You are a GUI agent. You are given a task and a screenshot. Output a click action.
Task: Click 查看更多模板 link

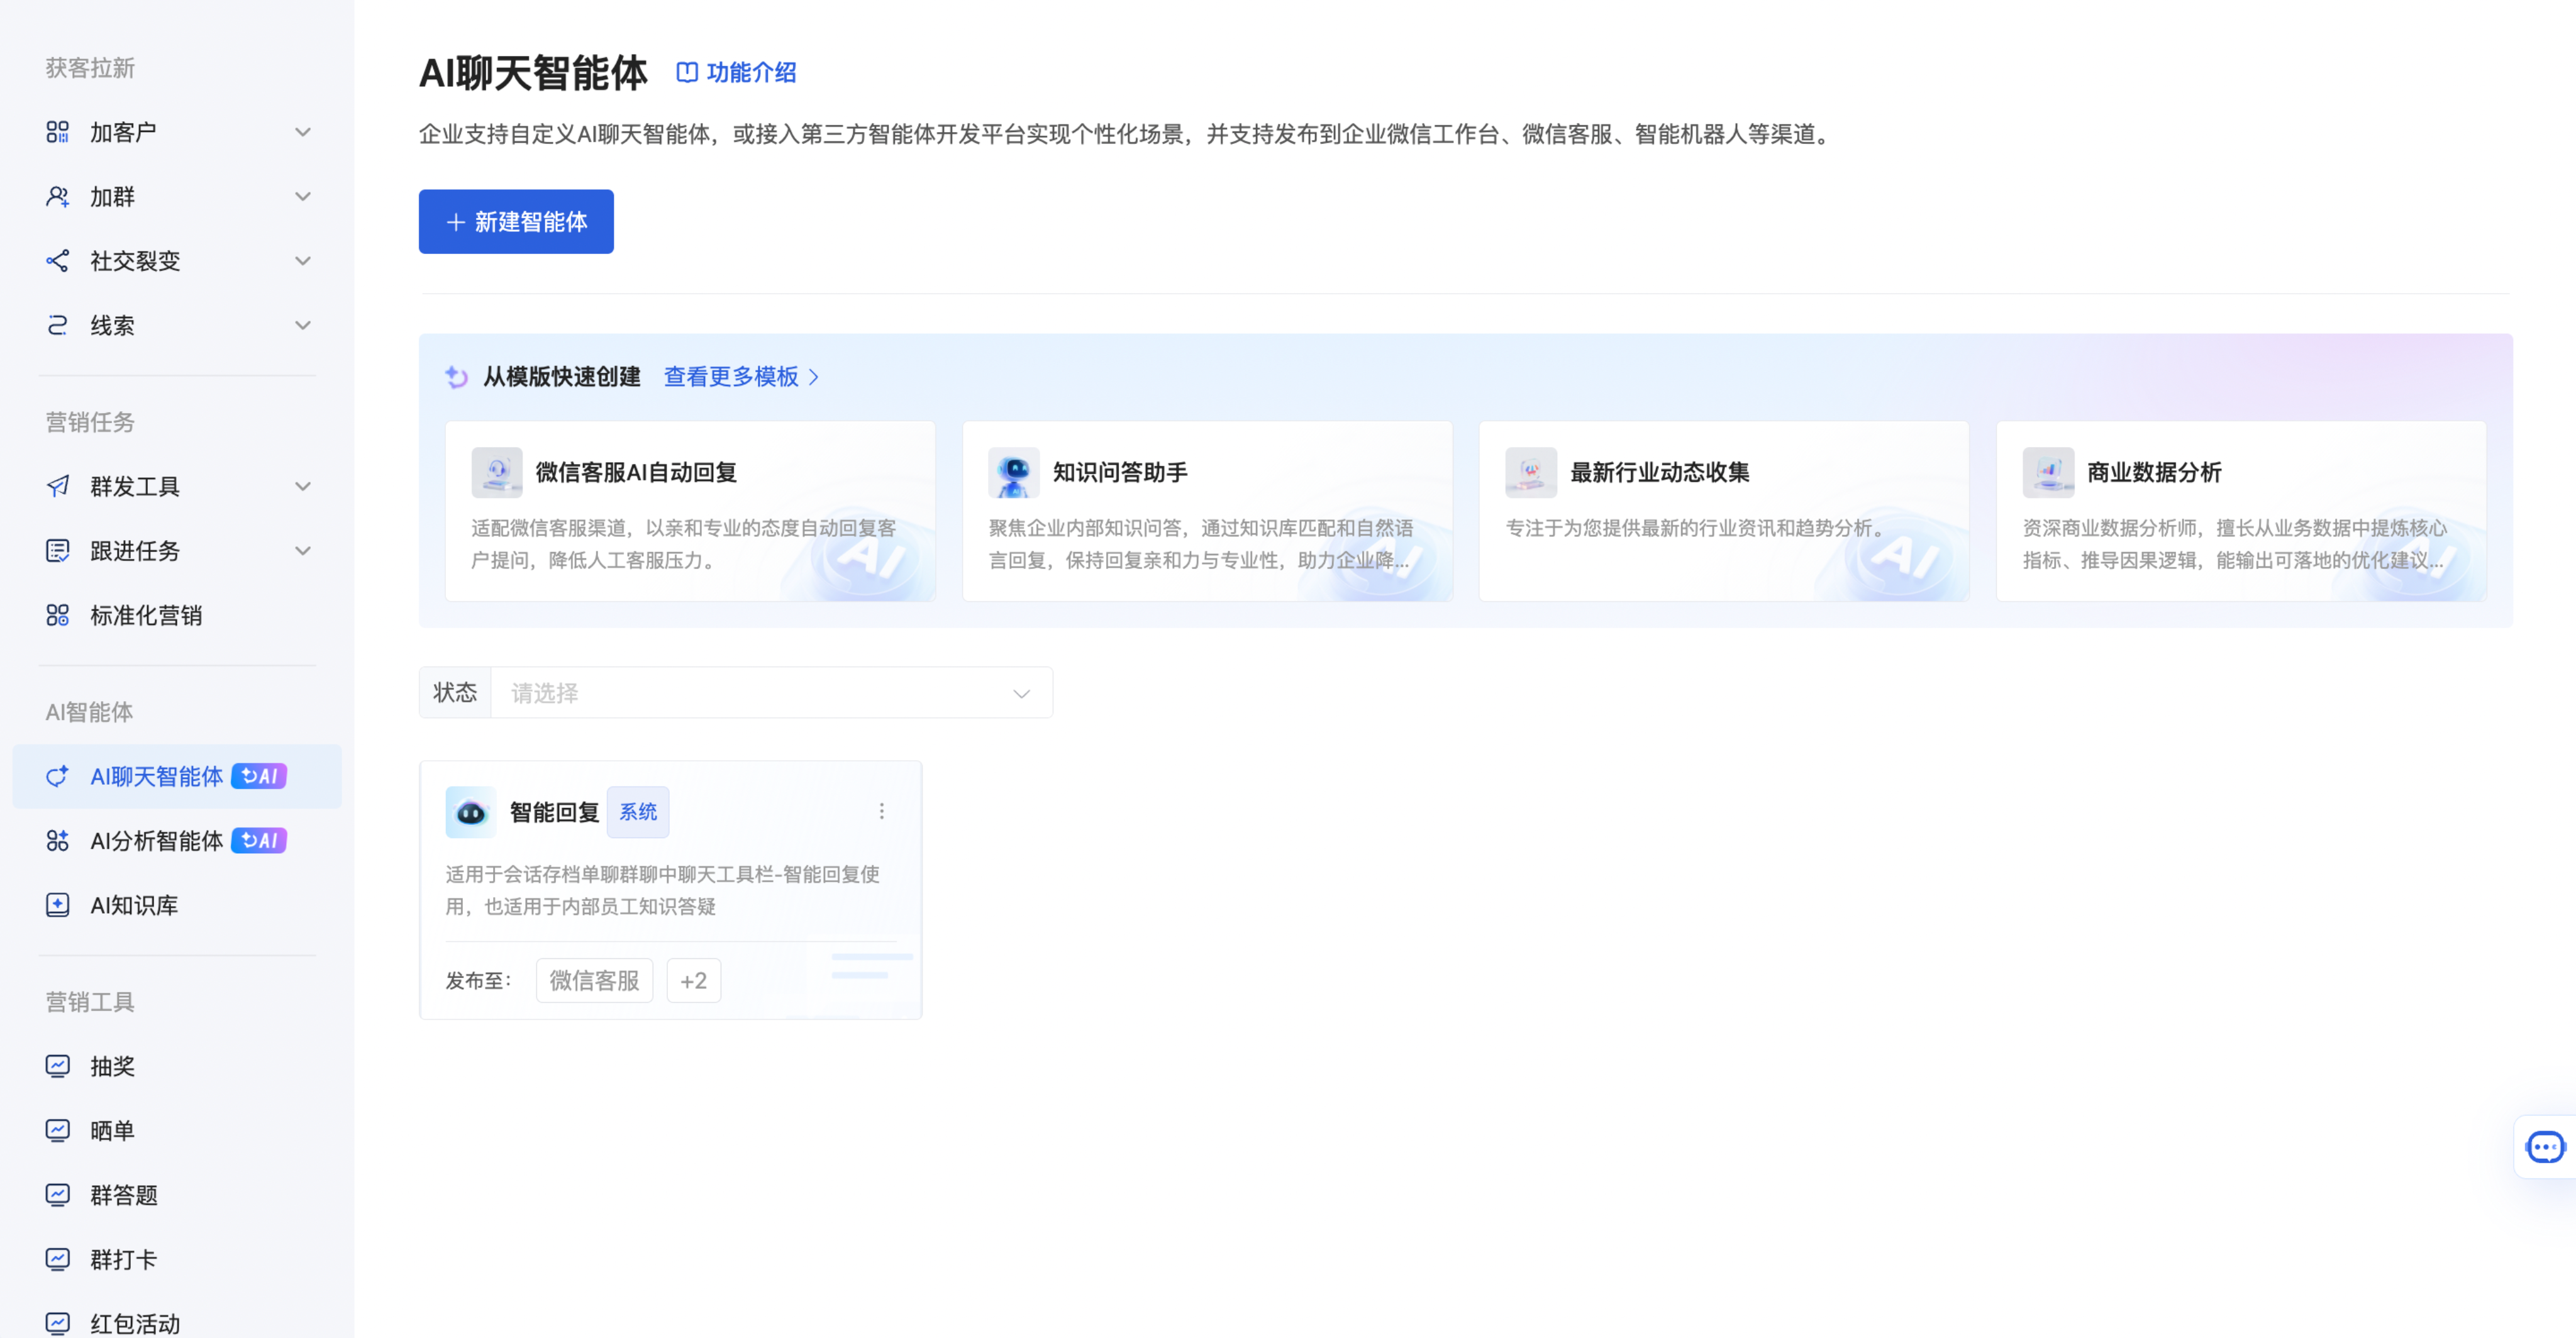click(742, 377)
